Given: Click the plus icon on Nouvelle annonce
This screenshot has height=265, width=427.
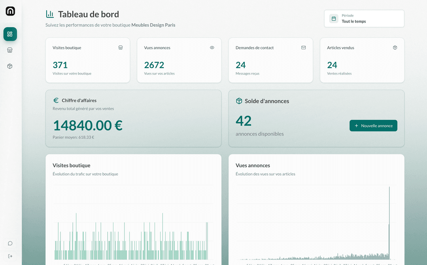Looking at the screenshot, I should (356, 126).
